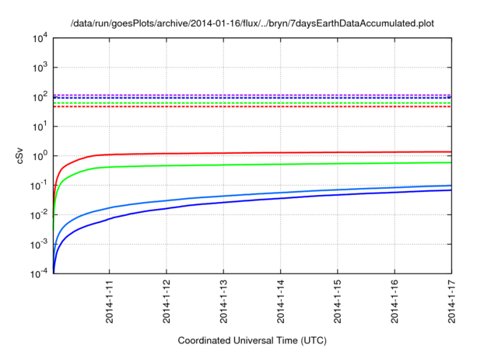Click the 10^2 y-axis tick label

pos(40,97)
